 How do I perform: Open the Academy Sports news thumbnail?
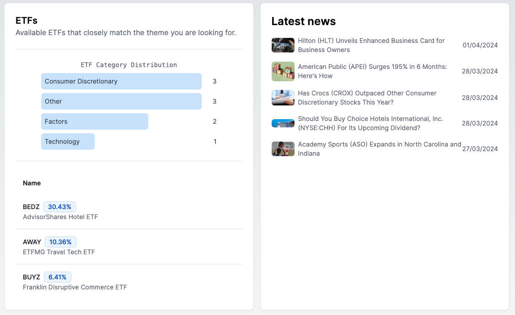coord(283,149)
